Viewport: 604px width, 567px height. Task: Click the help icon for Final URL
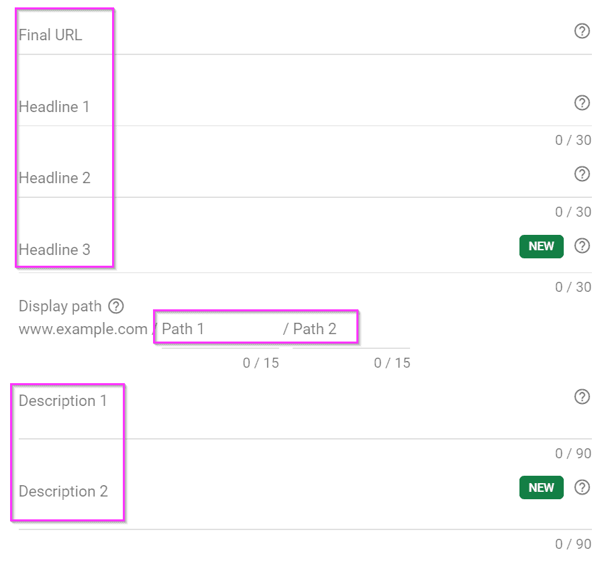582,31
